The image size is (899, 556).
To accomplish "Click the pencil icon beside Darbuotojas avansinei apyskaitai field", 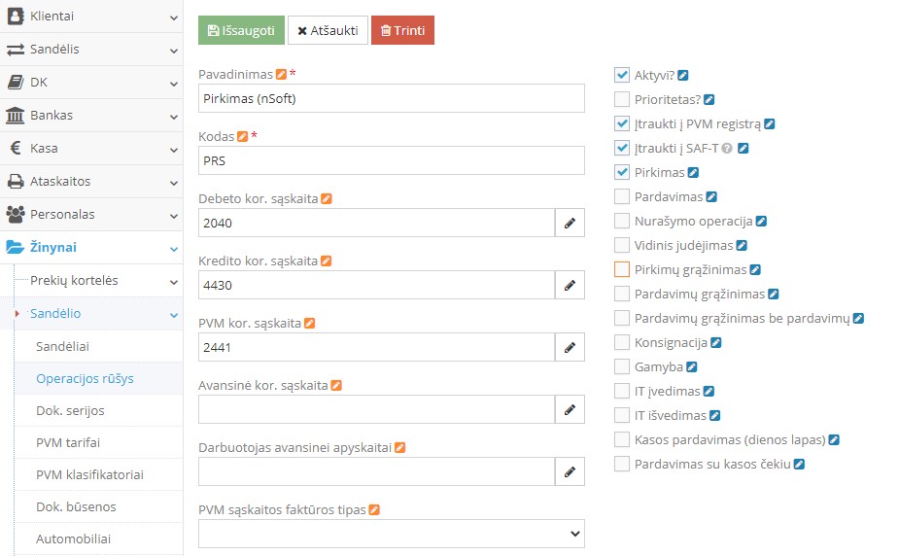I will (570, 472).
